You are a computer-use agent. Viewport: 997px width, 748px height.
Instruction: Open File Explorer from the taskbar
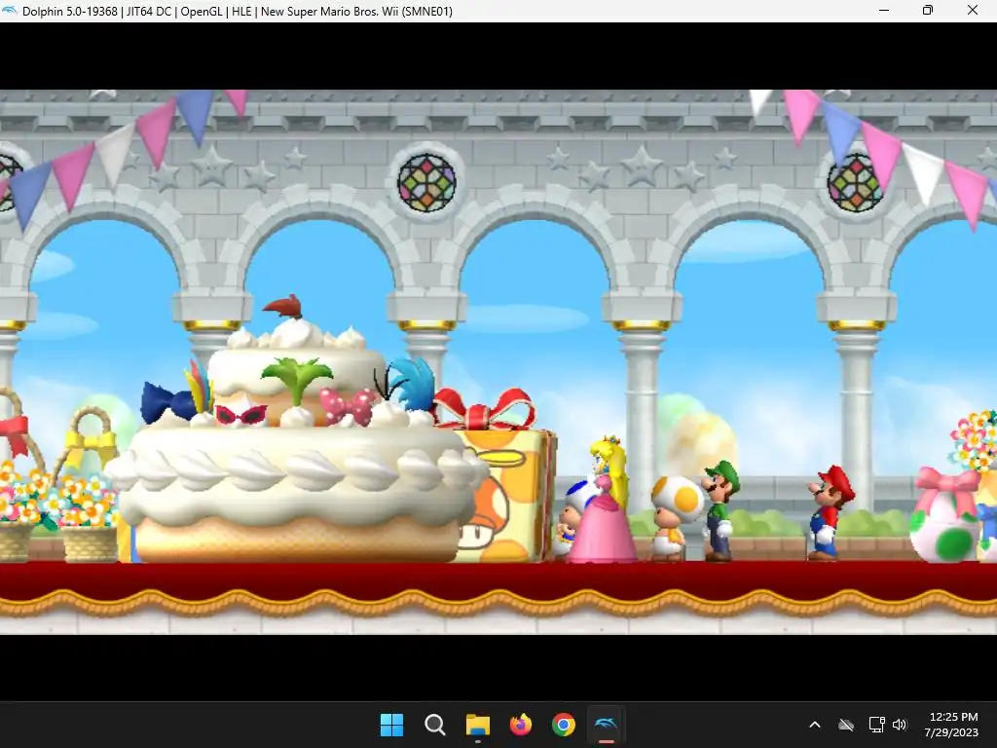477,725
